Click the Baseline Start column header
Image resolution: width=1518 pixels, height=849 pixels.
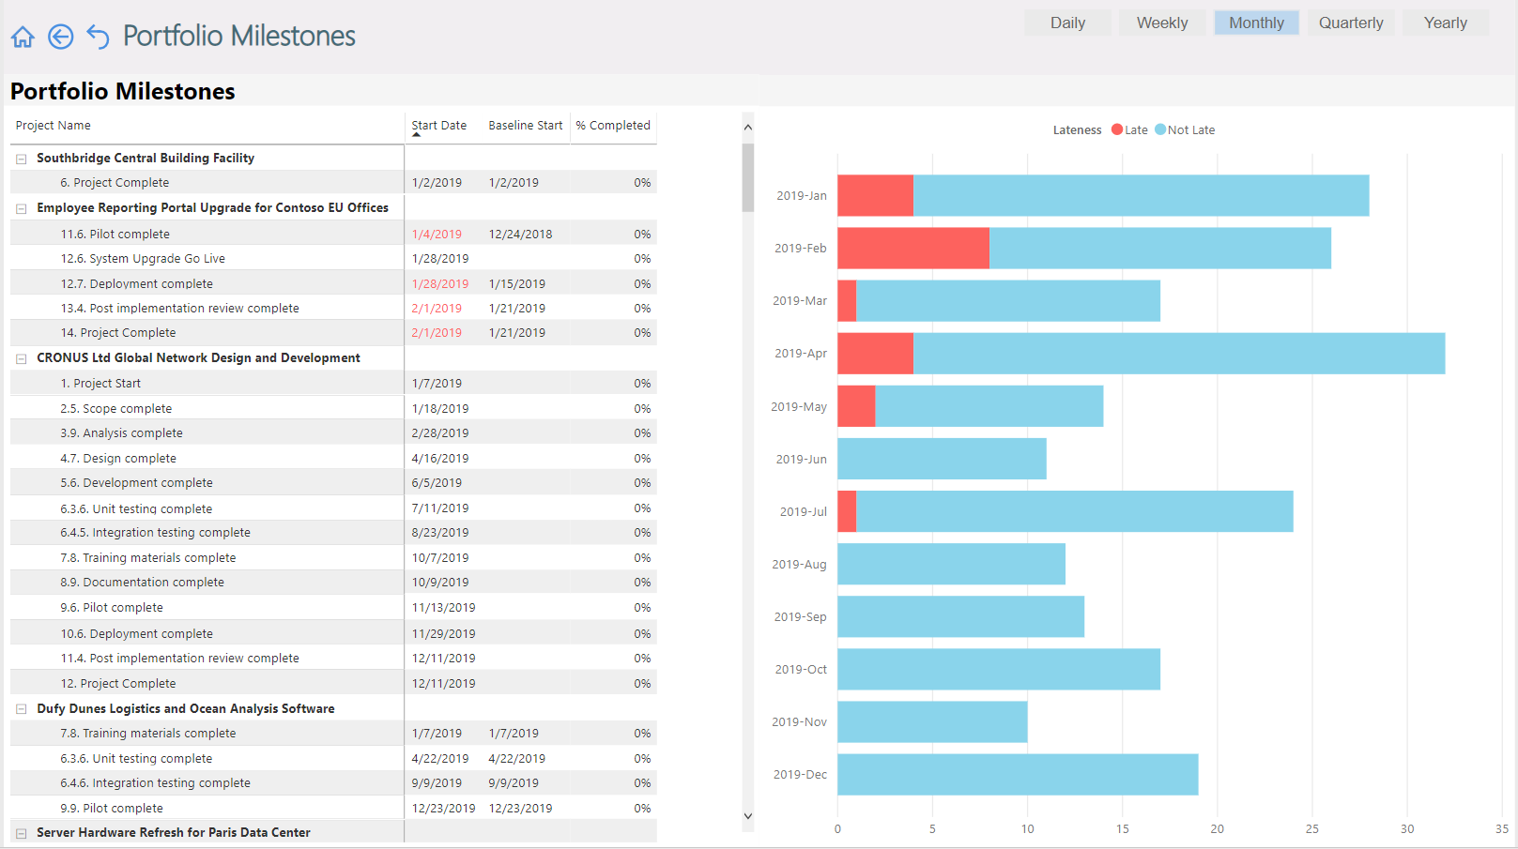click(526, 126)
